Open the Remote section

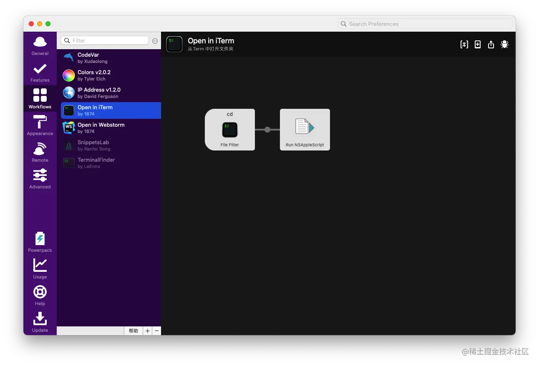40,152
